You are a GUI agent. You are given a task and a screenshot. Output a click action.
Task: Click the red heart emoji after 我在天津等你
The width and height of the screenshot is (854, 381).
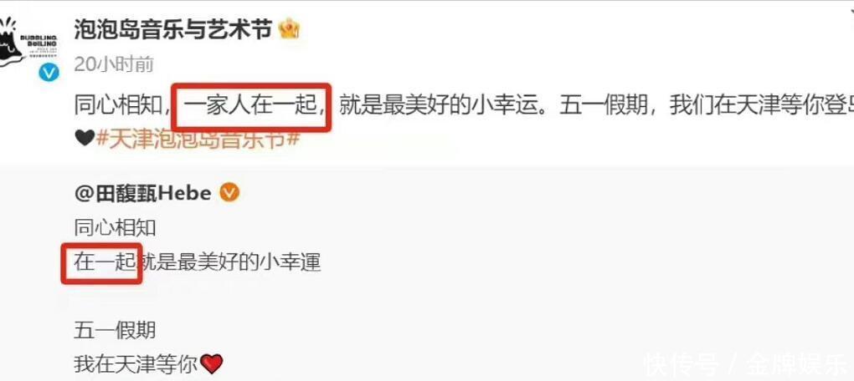[x=212, y=363]
